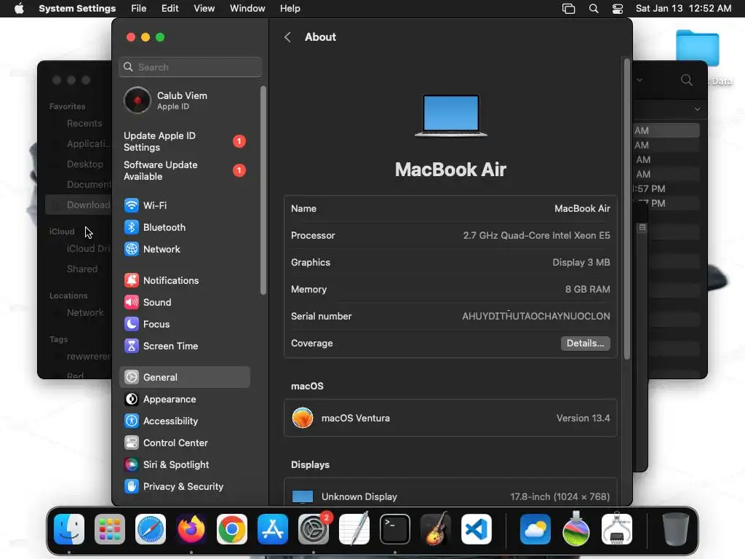Launch GarageBand from the Dock
The height and width of the screenshot is (559, 745).
(436, 529)
